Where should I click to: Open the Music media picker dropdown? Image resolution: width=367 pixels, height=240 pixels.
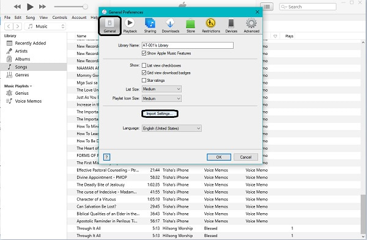45,26
